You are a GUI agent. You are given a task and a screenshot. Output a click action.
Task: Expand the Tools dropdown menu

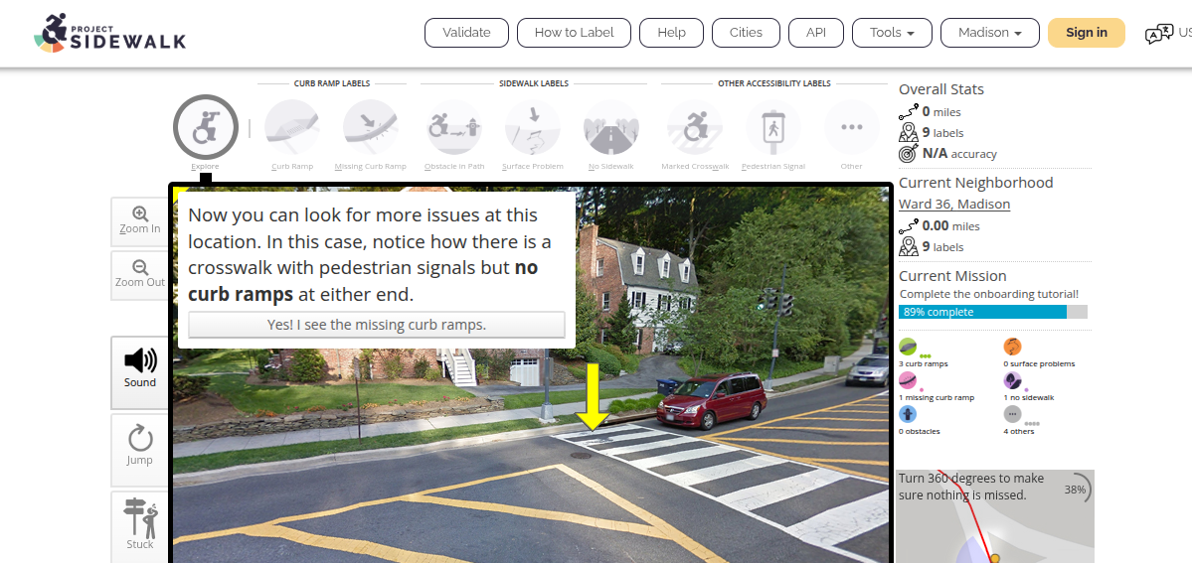(892, 33)
